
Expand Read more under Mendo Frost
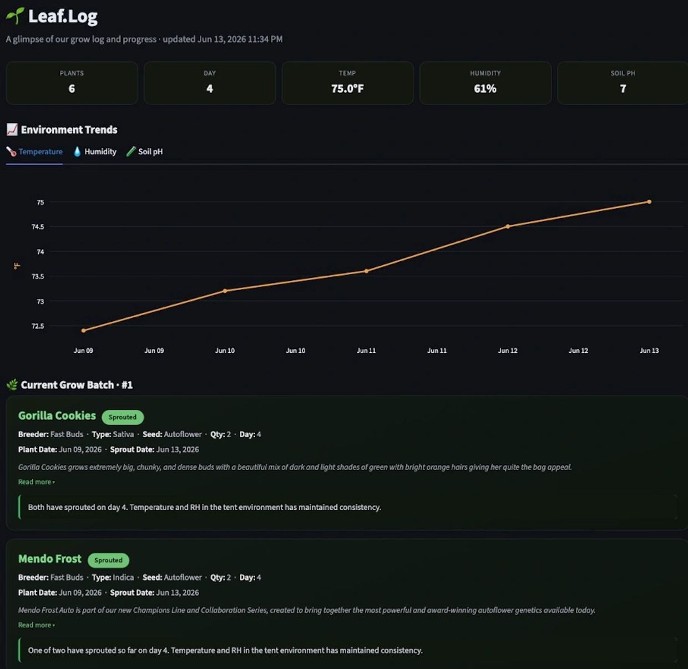point(36,625)
